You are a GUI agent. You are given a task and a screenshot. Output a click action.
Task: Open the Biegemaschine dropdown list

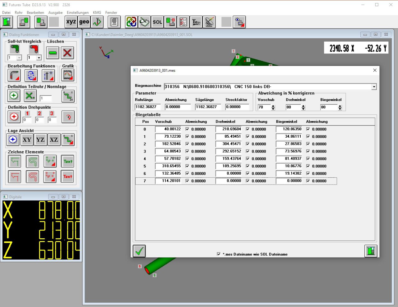(x=374, y=87)
